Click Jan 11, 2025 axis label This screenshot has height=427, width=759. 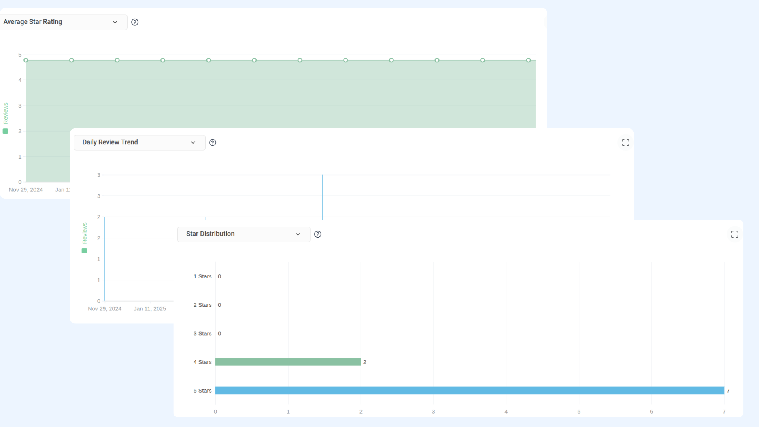tap(150, 309)
